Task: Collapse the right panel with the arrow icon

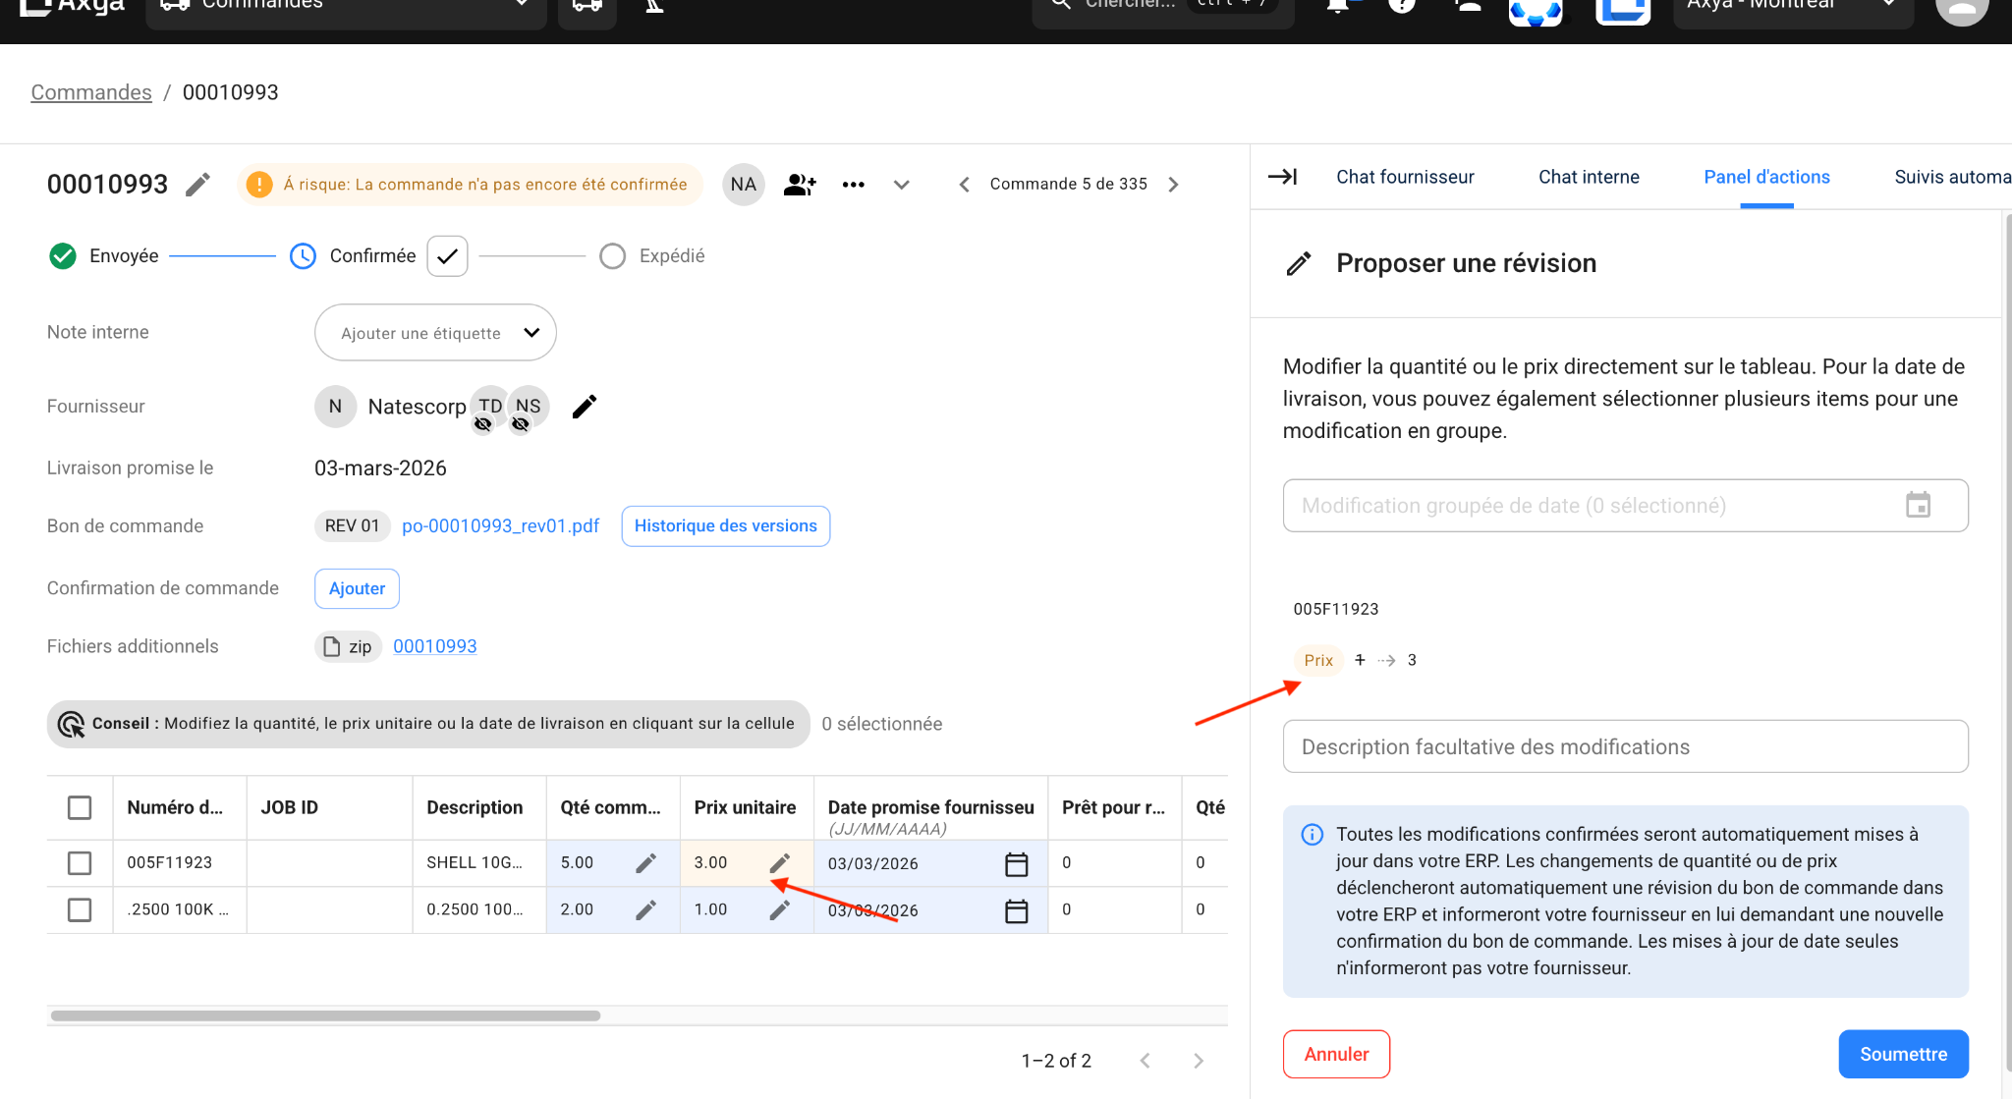Action: coord(1282,177)
